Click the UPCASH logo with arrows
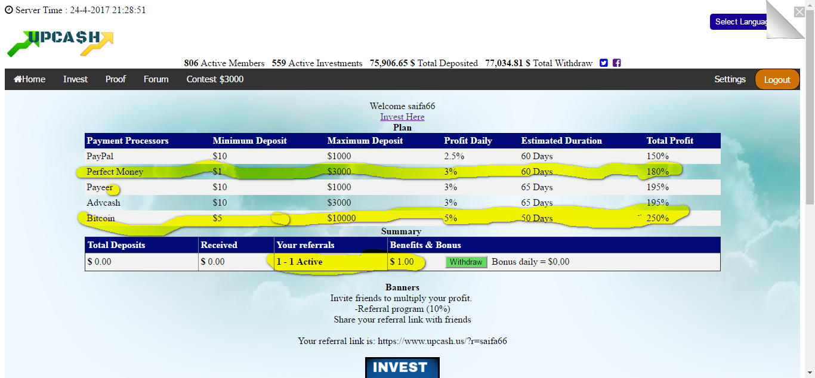The width and height of the screenshot is (815, 378). pyautogui.click(x=60, y=43)
